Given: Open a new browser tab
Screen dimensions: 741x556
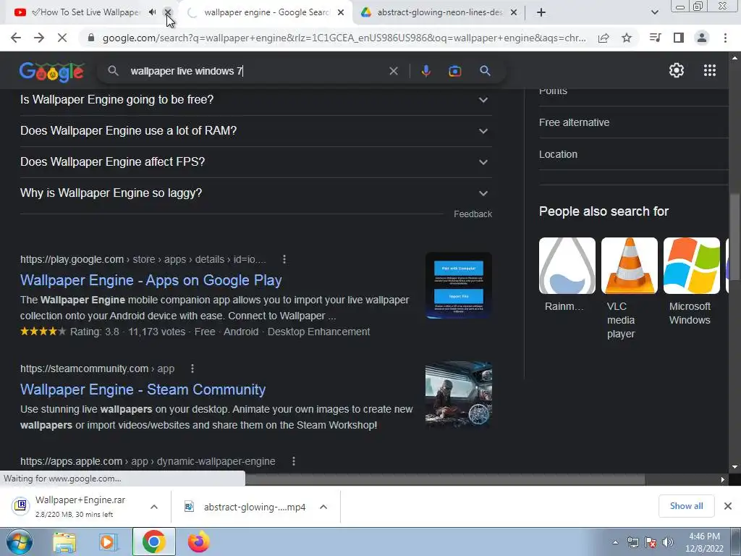Looking at the screenshot, I should point(541,12).
